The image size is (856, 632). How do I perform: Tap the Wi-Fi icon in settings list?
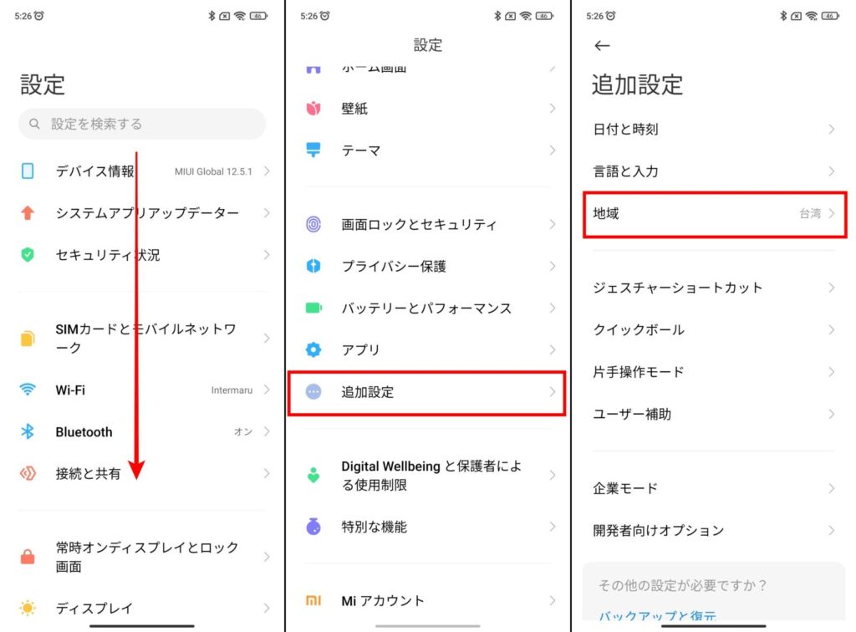(x=28, y=390)
